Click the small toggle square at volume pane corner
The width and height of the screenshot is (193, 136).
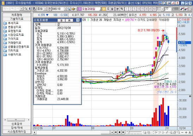coord(190,96)
